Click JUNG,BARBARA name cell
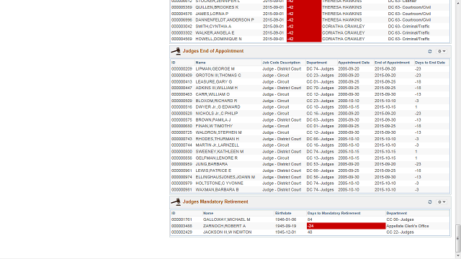 pos(212,165)
